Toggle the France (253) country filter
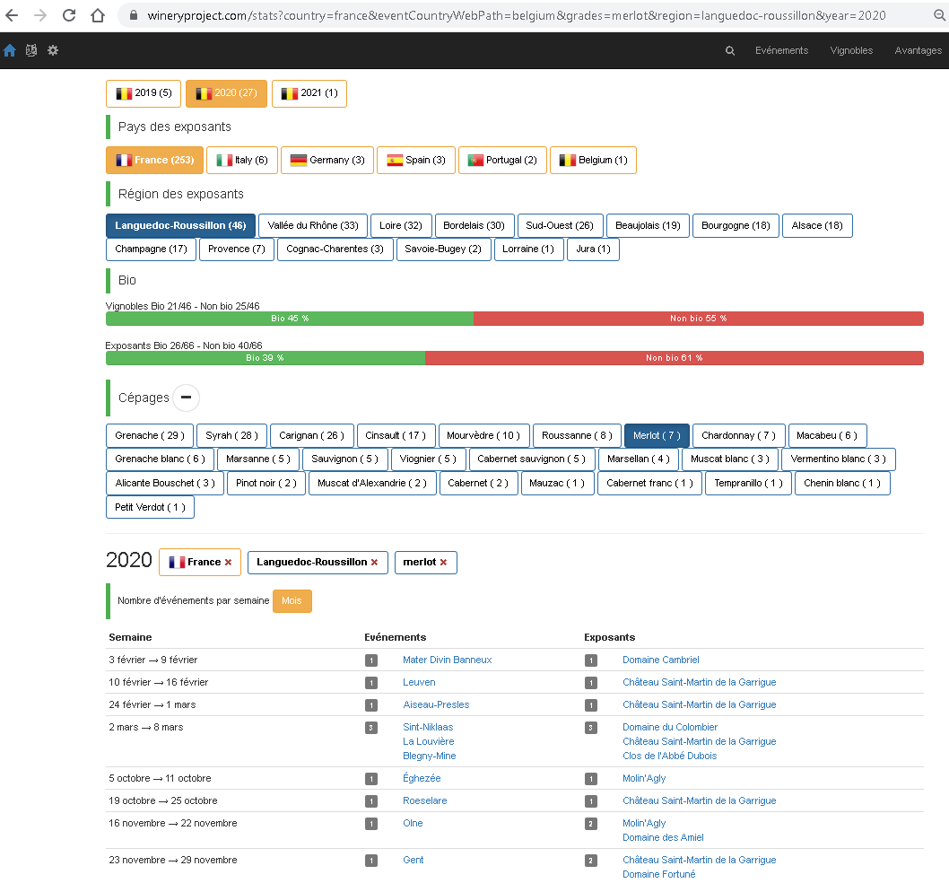The image size is (949, 892). click(155, 161)
